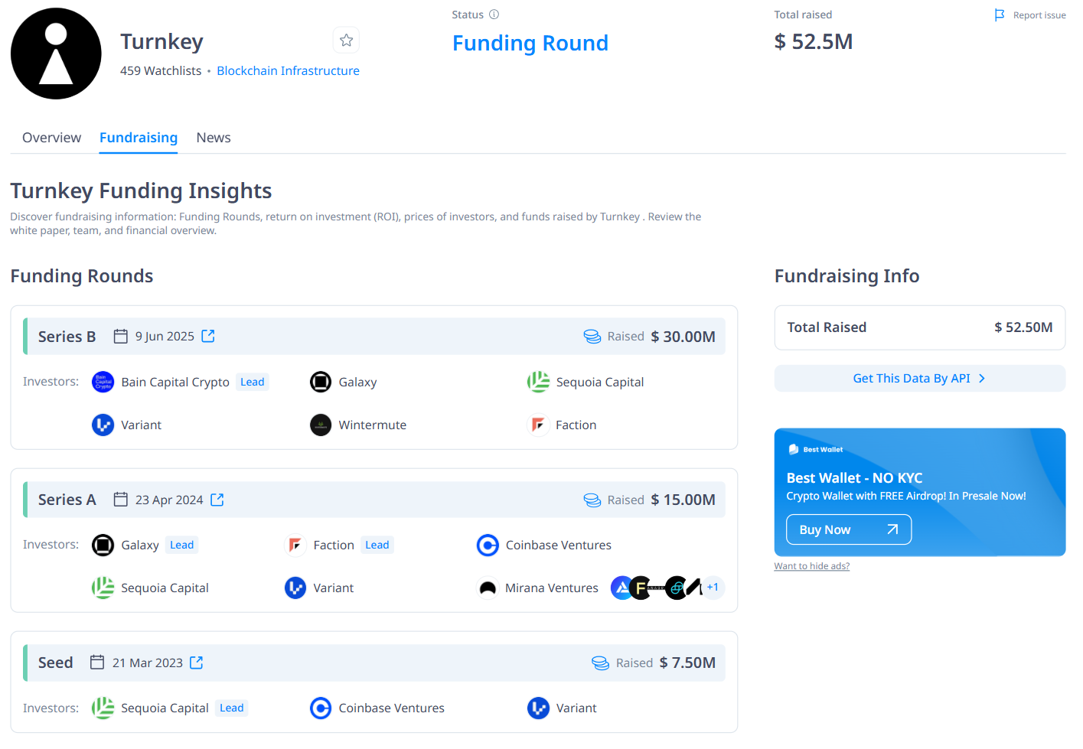Open Mirana Ventures logo in Series A
The image size is (1083, 749).
488,588
